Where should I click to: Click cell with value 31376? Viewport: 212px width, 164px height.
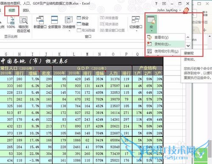pos(114,79)
